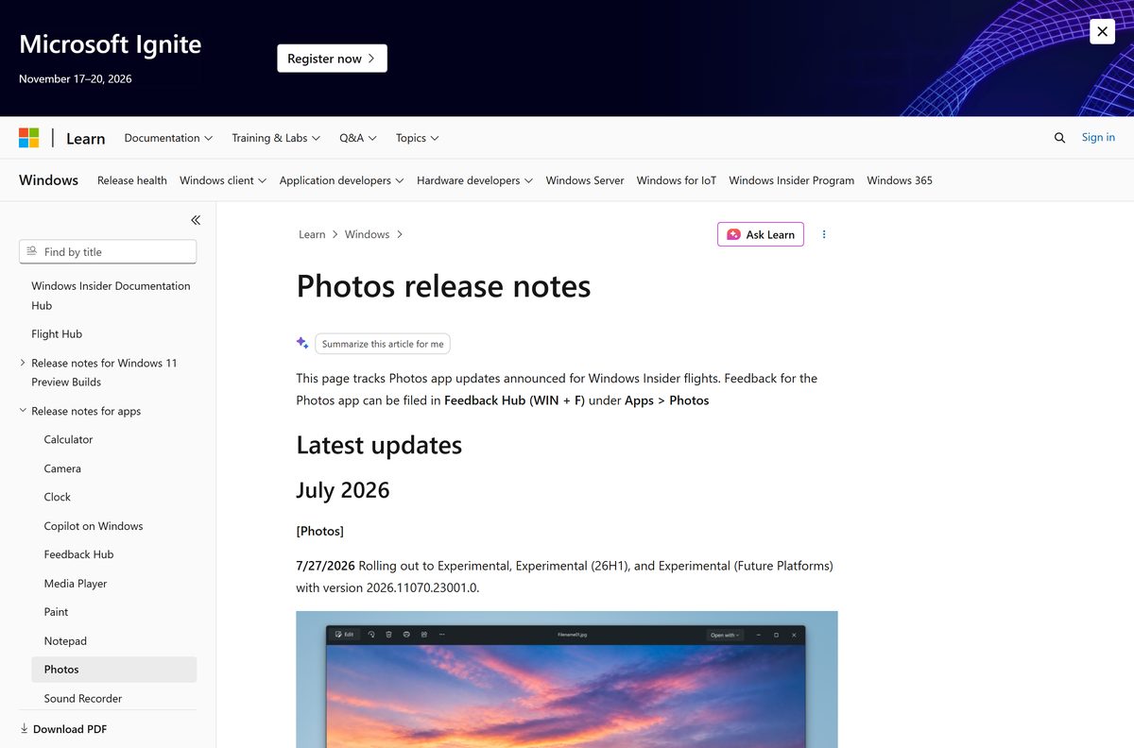Select Photos in the sidebar
The height and width of the screenshot is (748, 1134).
point(113,670)
